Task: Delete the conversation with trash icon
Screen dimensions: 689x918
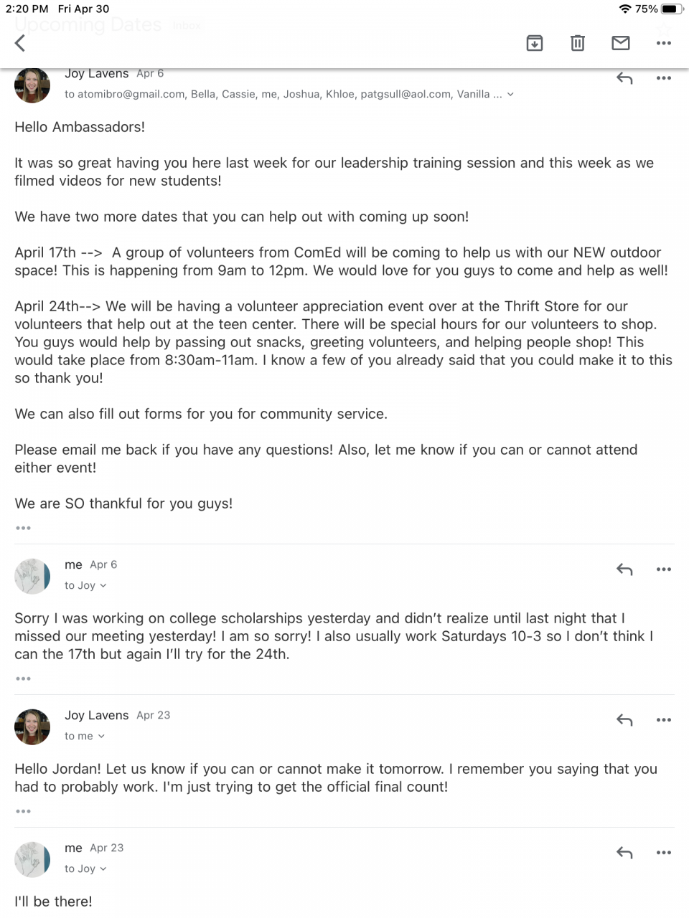Action: tap(578, 43)
